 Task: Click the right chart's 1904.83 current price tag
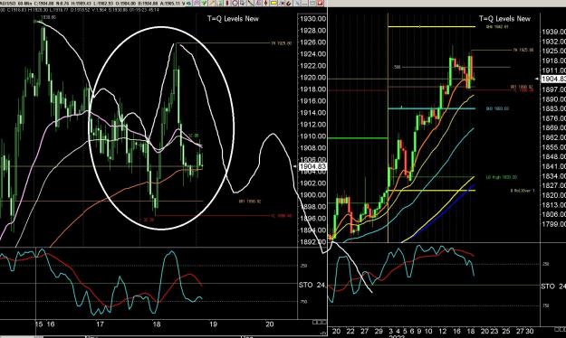point(553,79)
